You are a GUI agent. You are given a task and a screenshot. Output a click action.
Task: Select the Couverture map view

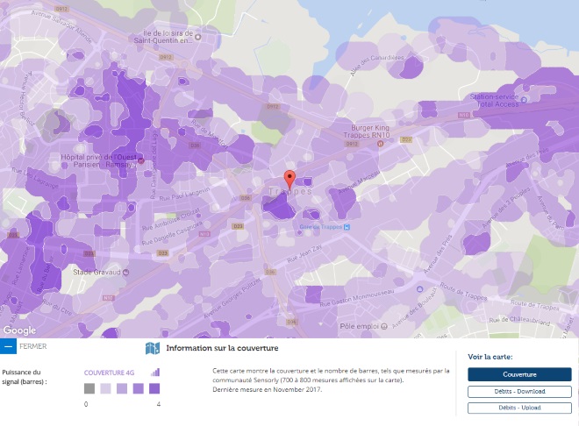pyautogui.click(x=518, y=374)
